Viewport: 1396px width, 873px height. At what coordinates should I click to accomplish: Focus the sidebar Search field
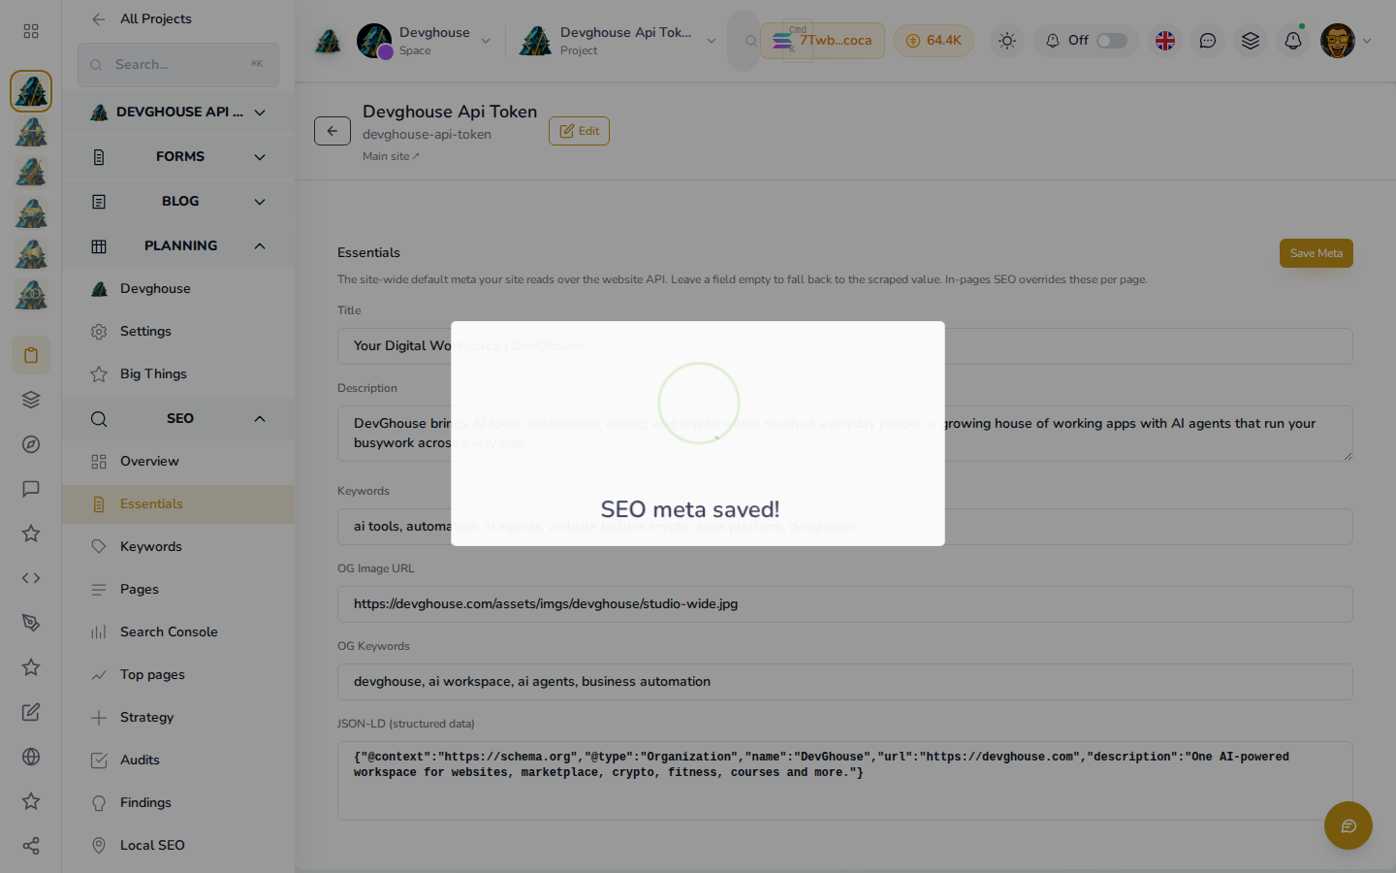178,65
